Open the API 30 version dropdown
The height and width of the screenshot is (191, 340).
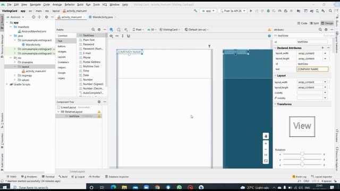coord(152,30)
